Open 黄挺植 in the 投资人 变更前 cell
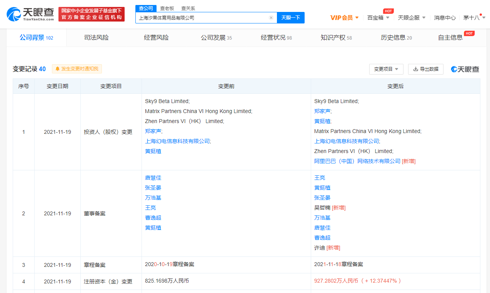The width and height of the screenshot is (490, 293). 153,151
